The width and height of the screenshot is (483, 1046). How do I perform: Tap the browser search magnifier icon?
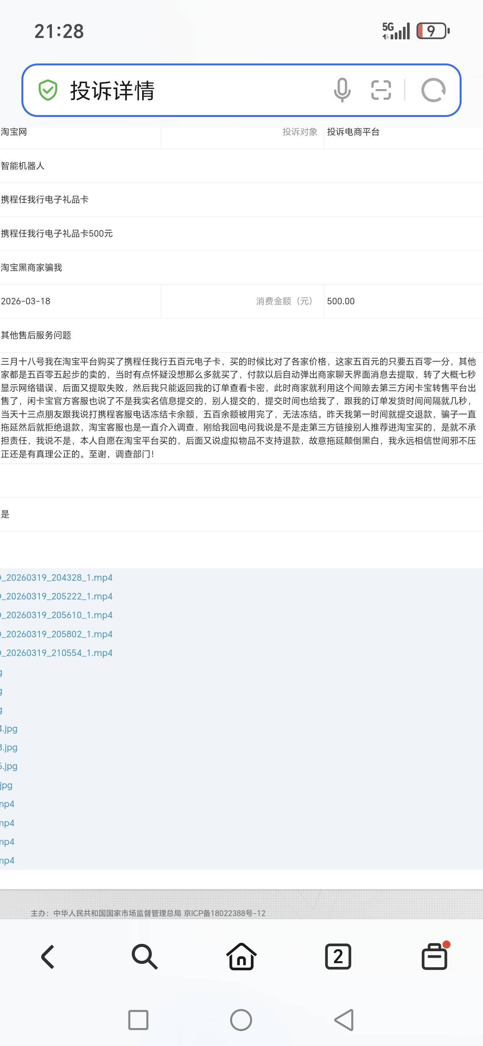tap(144, 957)
